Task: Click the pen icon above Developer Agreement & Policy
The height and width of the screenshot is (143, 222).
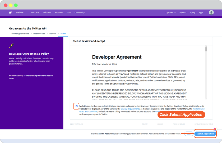Action: pyautogui.click(x=11, y=46)
